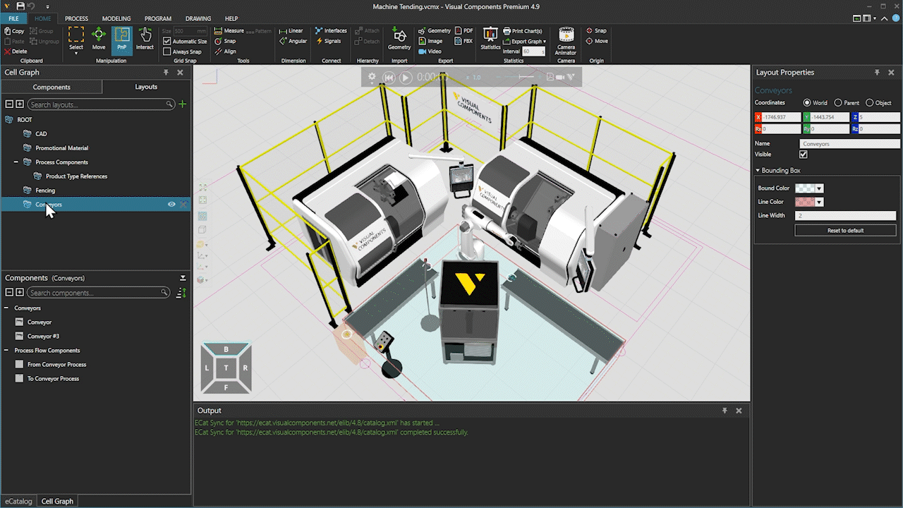Image resolution: width=903 pixels, height=508 pixels.
Task: Switch to the Components tab
Action: coord(51,87)
